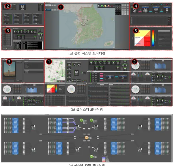Click polar plot under the tower photo in (b)
174x166 pixels.
tap(7, 89)
